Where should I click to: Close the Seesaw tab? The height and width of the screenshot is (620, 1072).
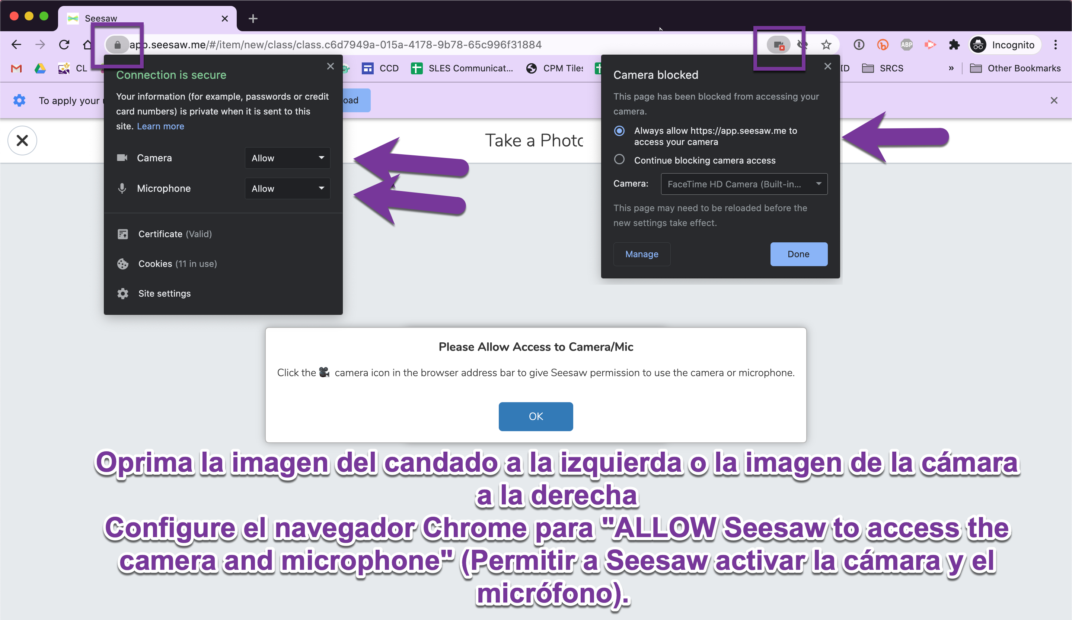pyautogui.click(x=224, y=18)
